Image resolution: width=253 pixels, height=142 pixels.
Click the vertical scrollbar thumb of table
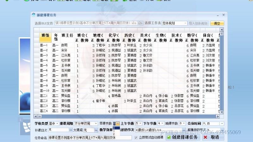[x=222, y=34]
